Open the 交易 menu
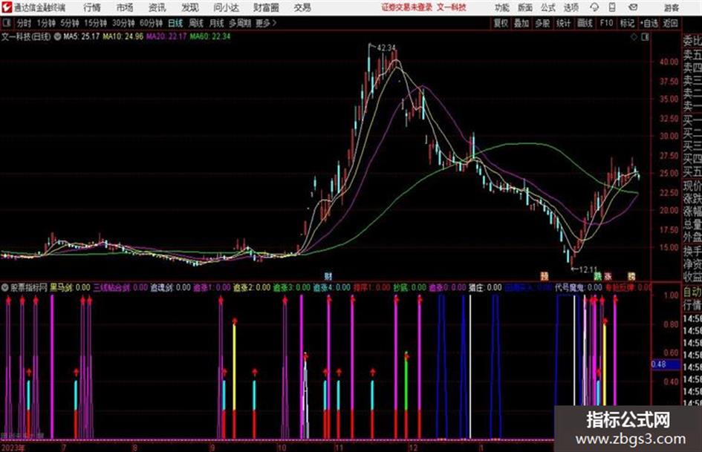The width and height of the screenshot is (702, 452). click(302, 7)
